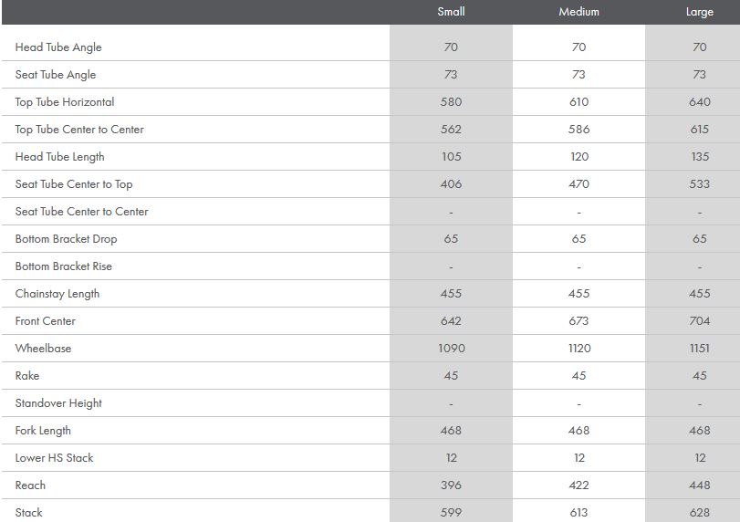
Task: Select the Large seat tube value 533
Action: [x=700, y=184]
